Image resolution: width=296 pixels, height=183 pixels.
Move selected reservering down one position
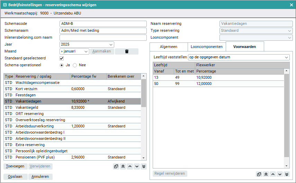tap(137, 166)
